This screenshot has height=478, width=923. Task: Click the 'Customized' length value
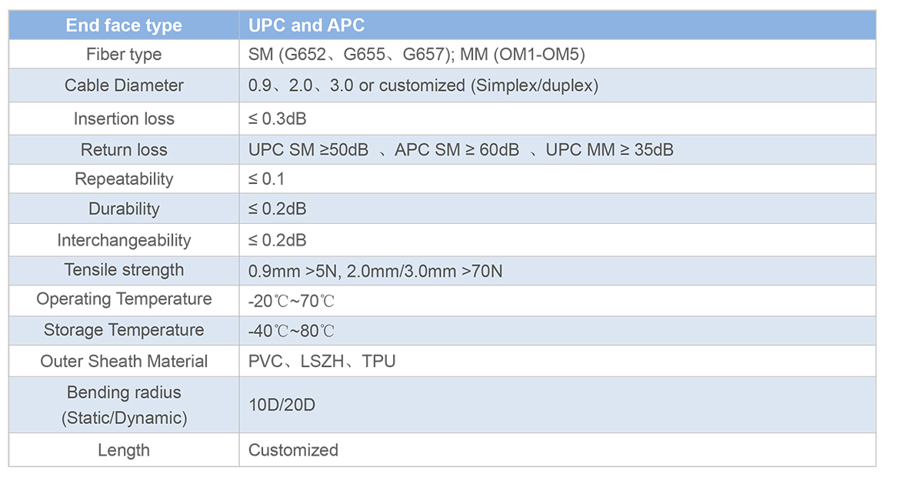[293, 450]
